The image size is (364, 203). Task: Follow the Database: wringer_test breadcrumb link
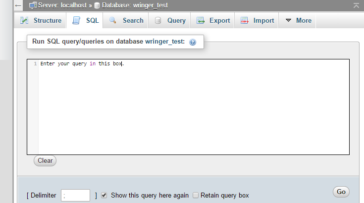[135, 5]
